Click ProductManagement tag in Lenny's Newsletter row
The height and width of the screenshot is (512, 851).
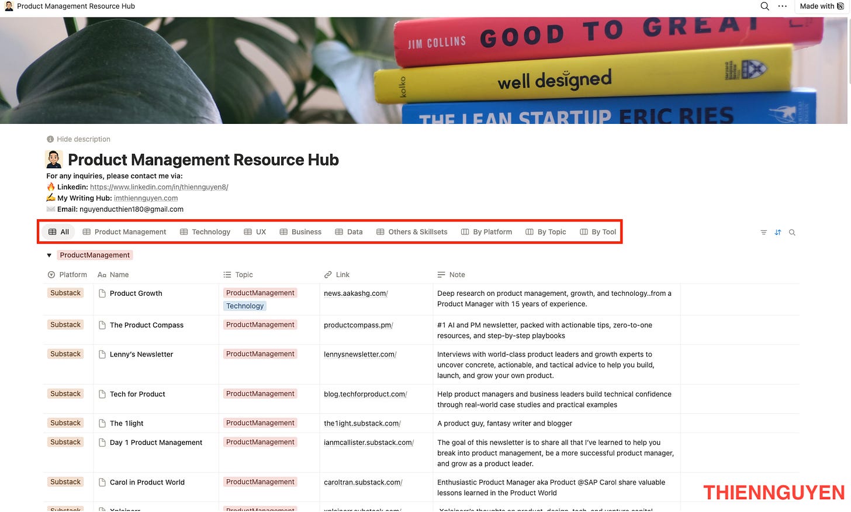click(x=260, y=354)
